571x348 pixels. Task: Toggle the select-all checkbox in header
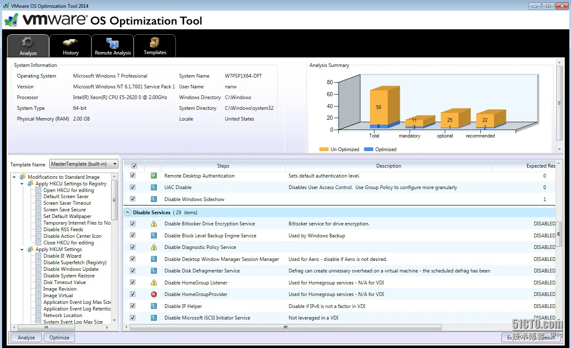tap(134, 166)
